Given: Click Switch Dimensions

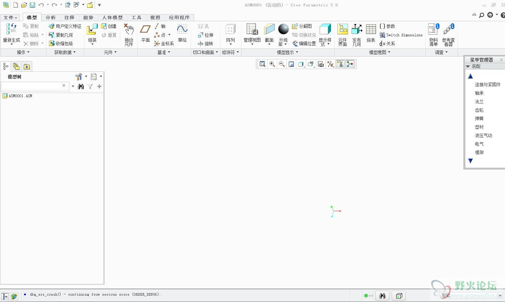Looking at the screenshot, I should coord(401,35).
